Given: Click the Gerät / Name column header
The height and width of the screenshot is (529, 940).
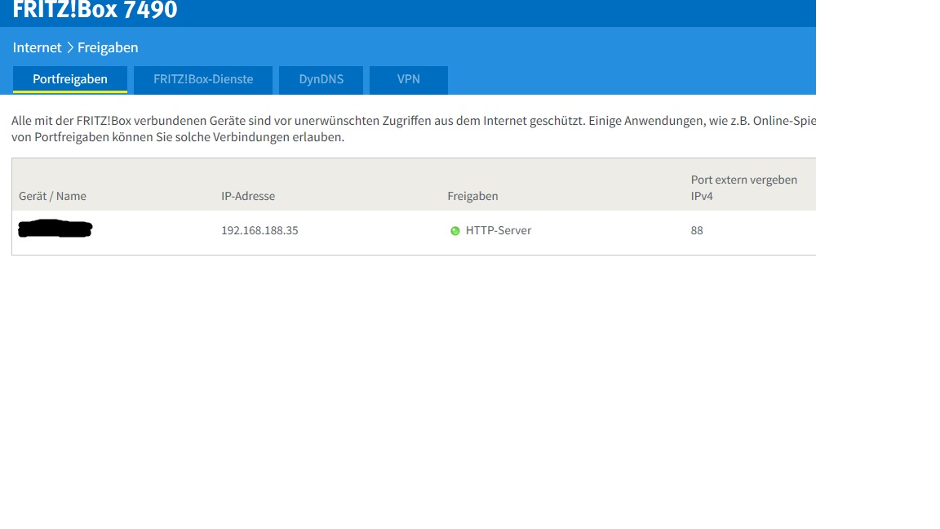Looking at the screenshot, I should (x=53, y=196).
